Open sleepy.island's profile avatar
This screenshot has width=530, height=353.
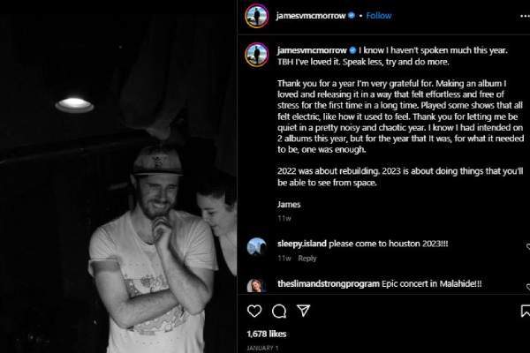click(x=256, y=245)
